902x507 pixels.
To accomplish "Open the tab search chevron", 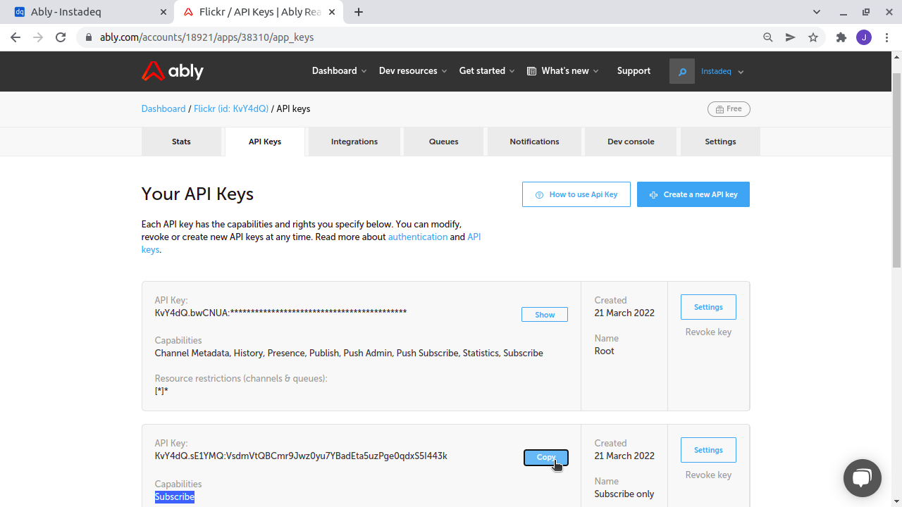I will click(x=817, y=12).
